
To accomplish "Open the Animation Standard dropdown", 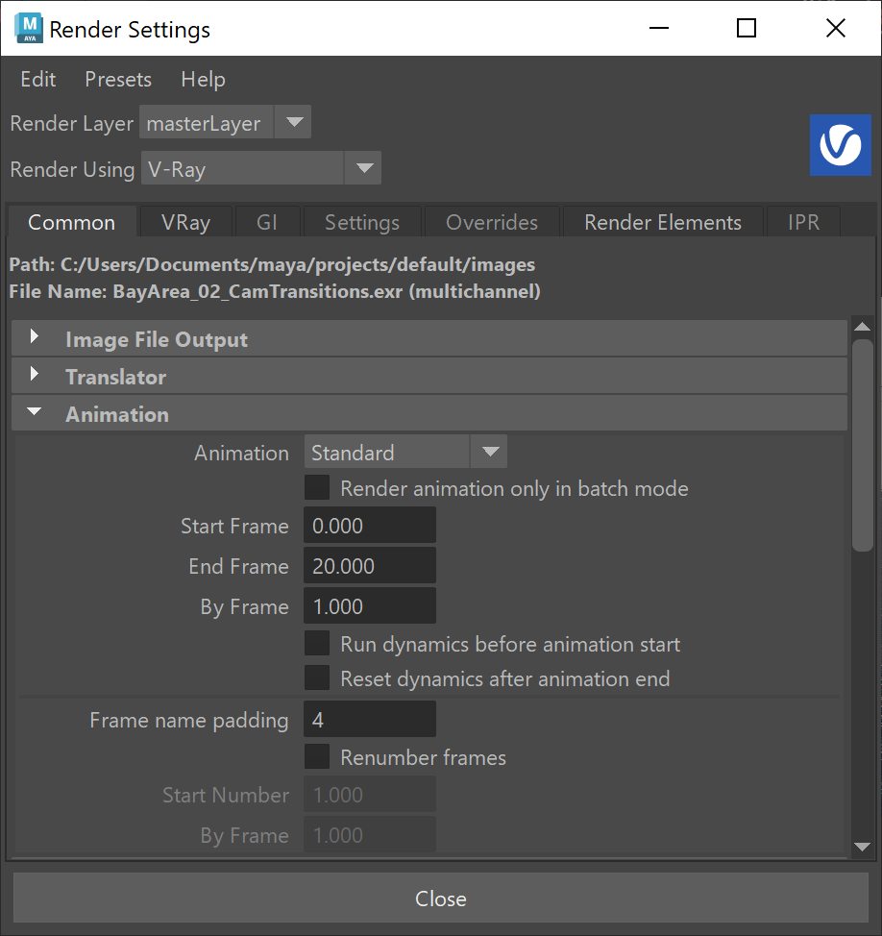I will 405,452.
